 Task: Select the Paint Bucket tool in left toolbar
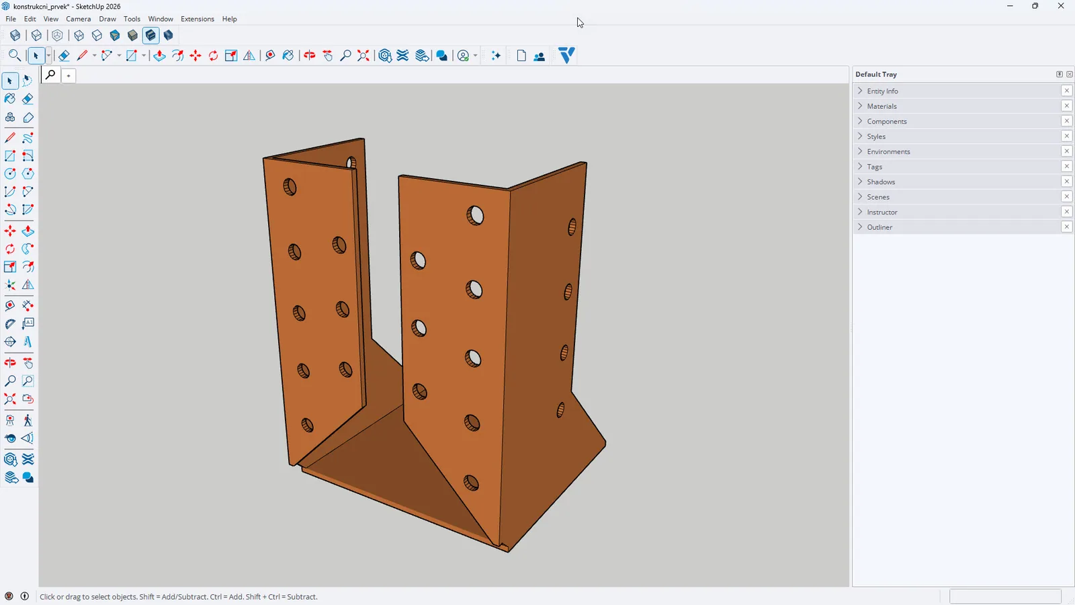click(x=10, y=99)
